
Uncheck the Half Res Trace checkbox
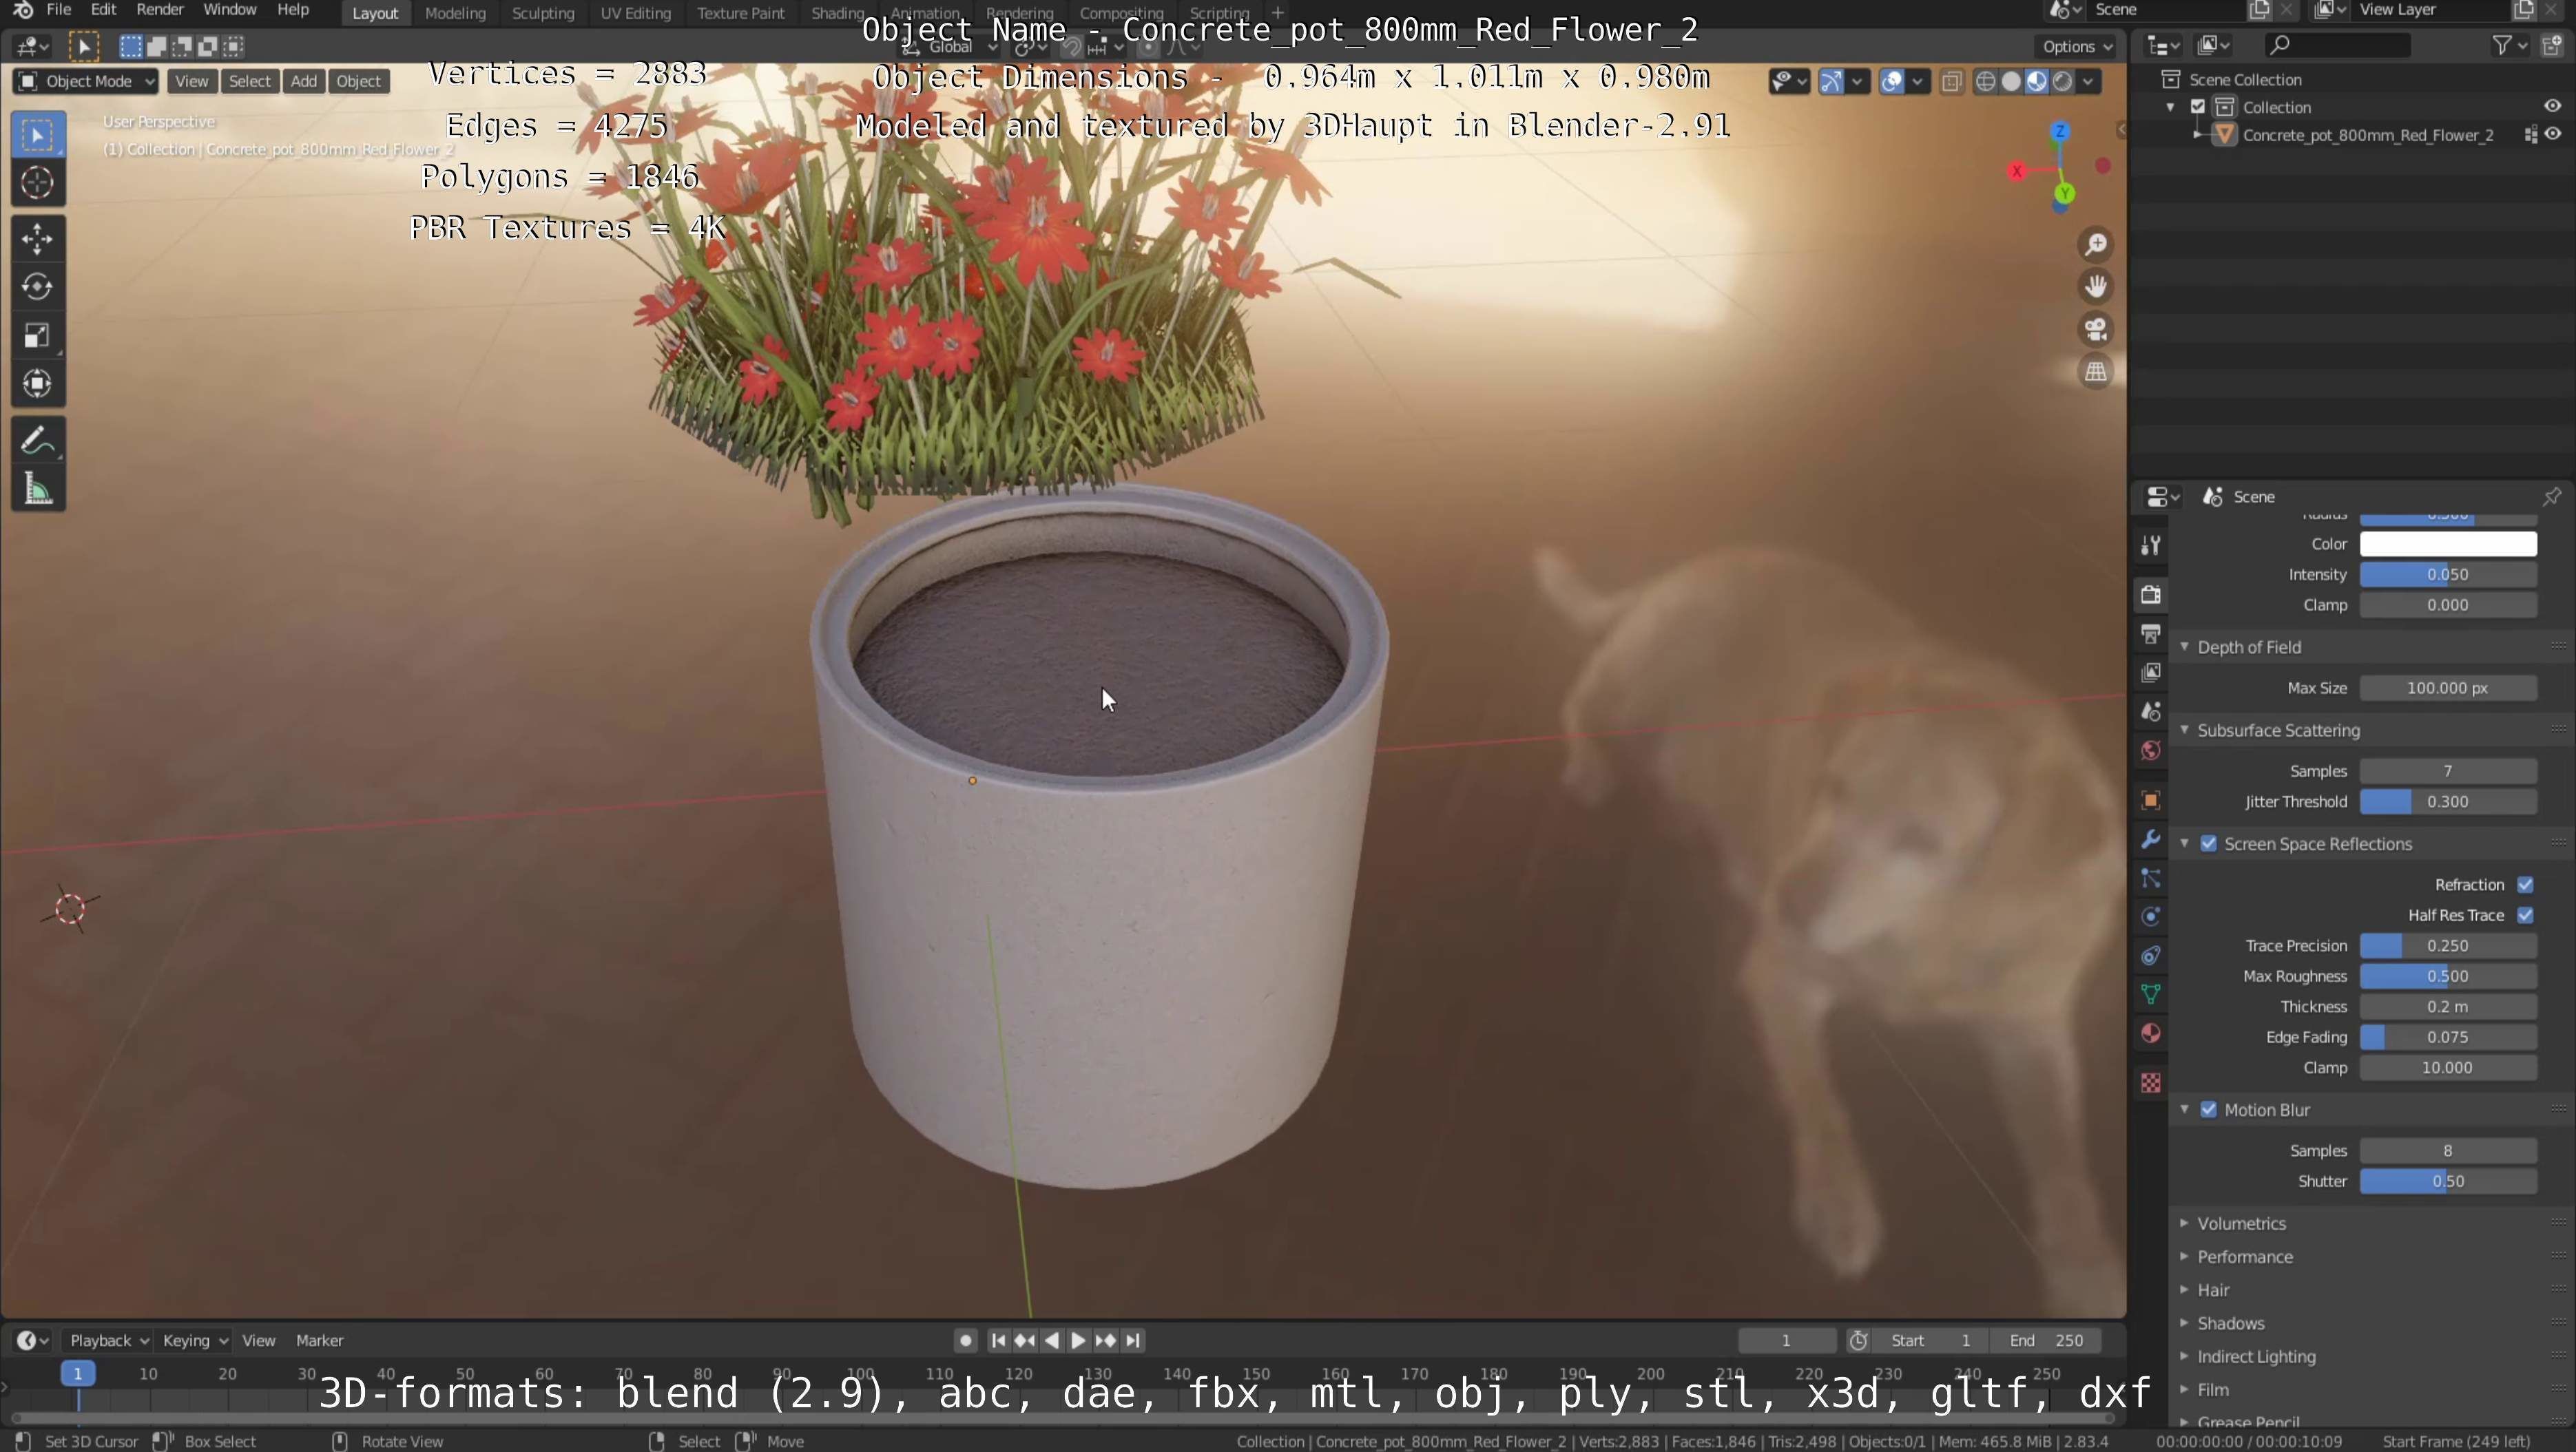coord(2526,914)
